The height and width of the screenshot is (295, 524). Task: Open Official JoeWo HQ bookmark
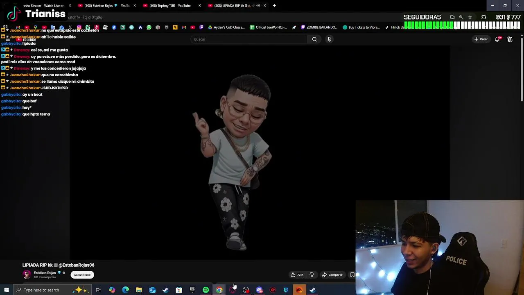click(268, 27)
